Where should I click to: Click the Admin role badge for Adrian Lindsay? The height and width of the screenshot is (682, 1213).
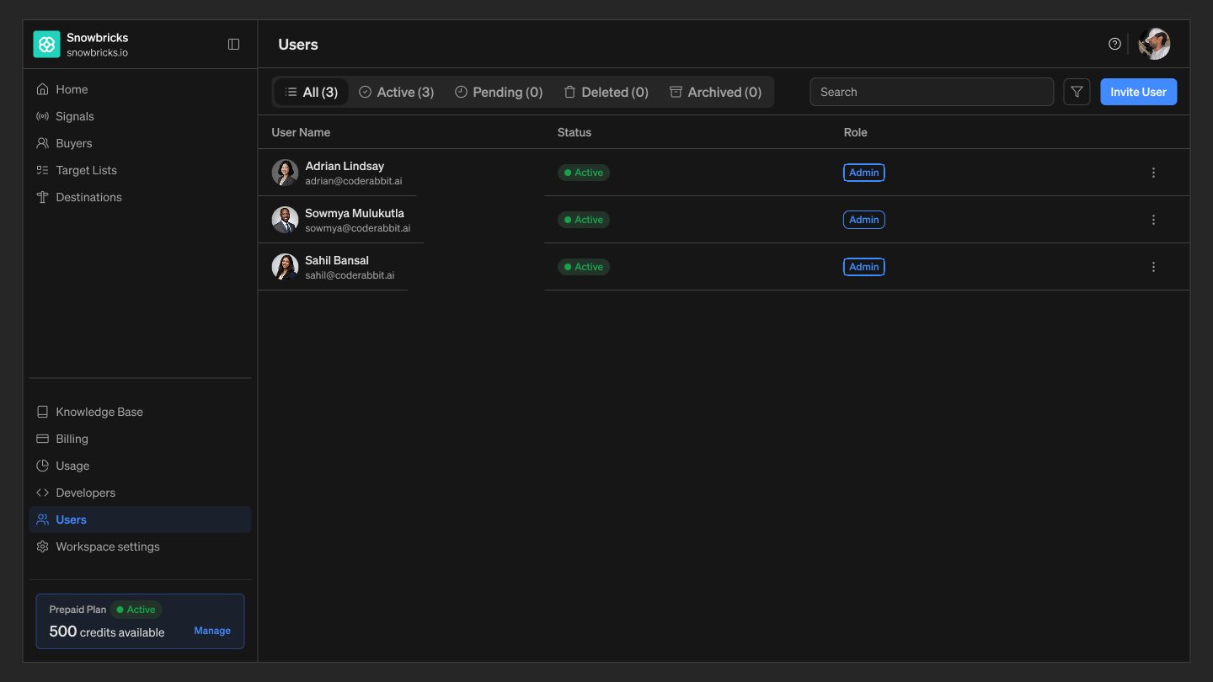pyautogui.click(x=864, y=173)
